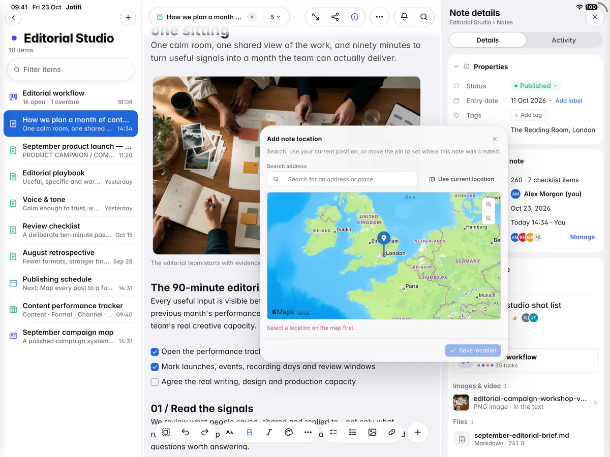Zoom in on the map
This screenshot has width=610, height=457.
489,204
